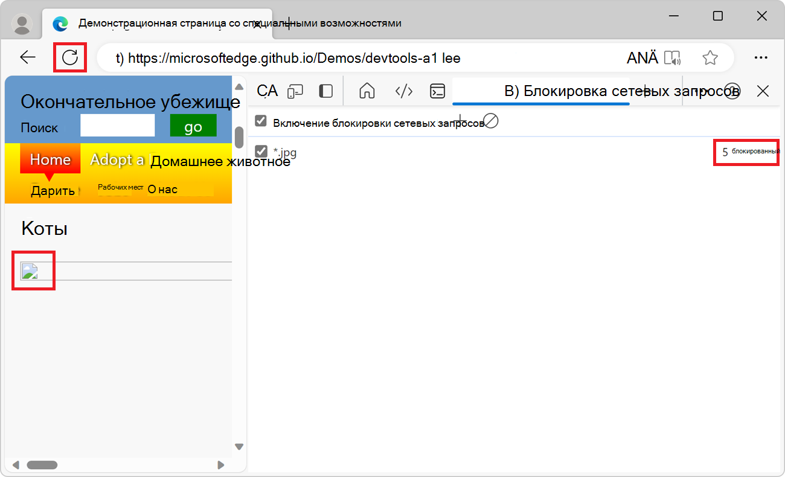Close the DevTools panel

tap(763, 91)
